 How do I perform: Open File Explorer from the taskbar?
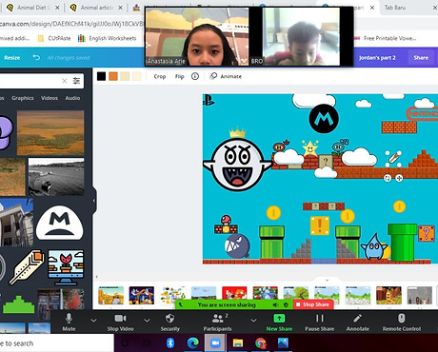pos(238,342)
